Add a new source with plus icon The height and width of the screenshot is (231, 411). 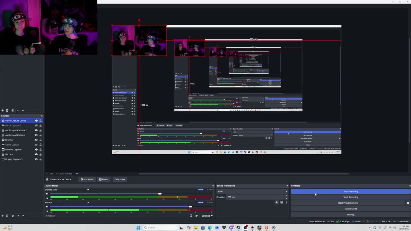point(3,216)
